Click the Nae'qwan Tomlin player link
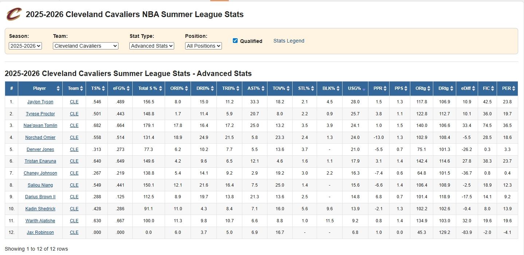The height and width of the screenshot is (255, 524). (x=40, y=125)
